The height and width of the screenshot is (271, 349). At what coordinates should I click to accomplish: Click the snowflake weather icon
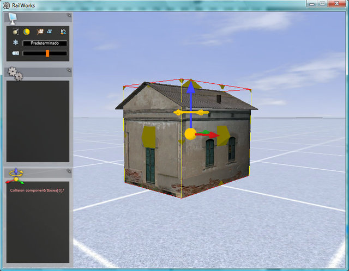15,43
